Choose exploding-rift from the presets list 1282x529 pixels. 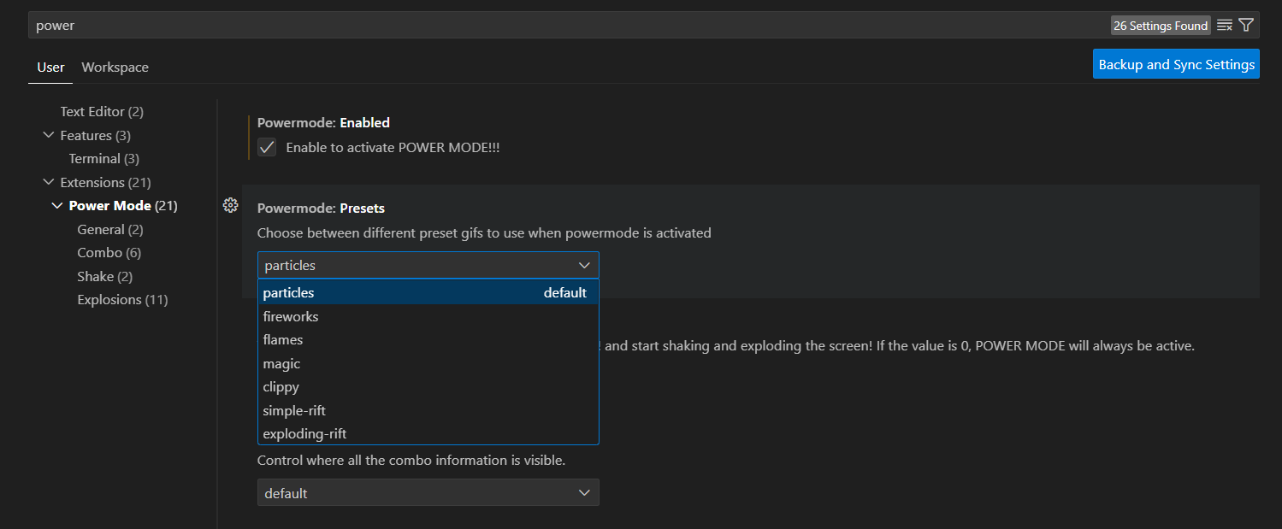tap(304, 434)
